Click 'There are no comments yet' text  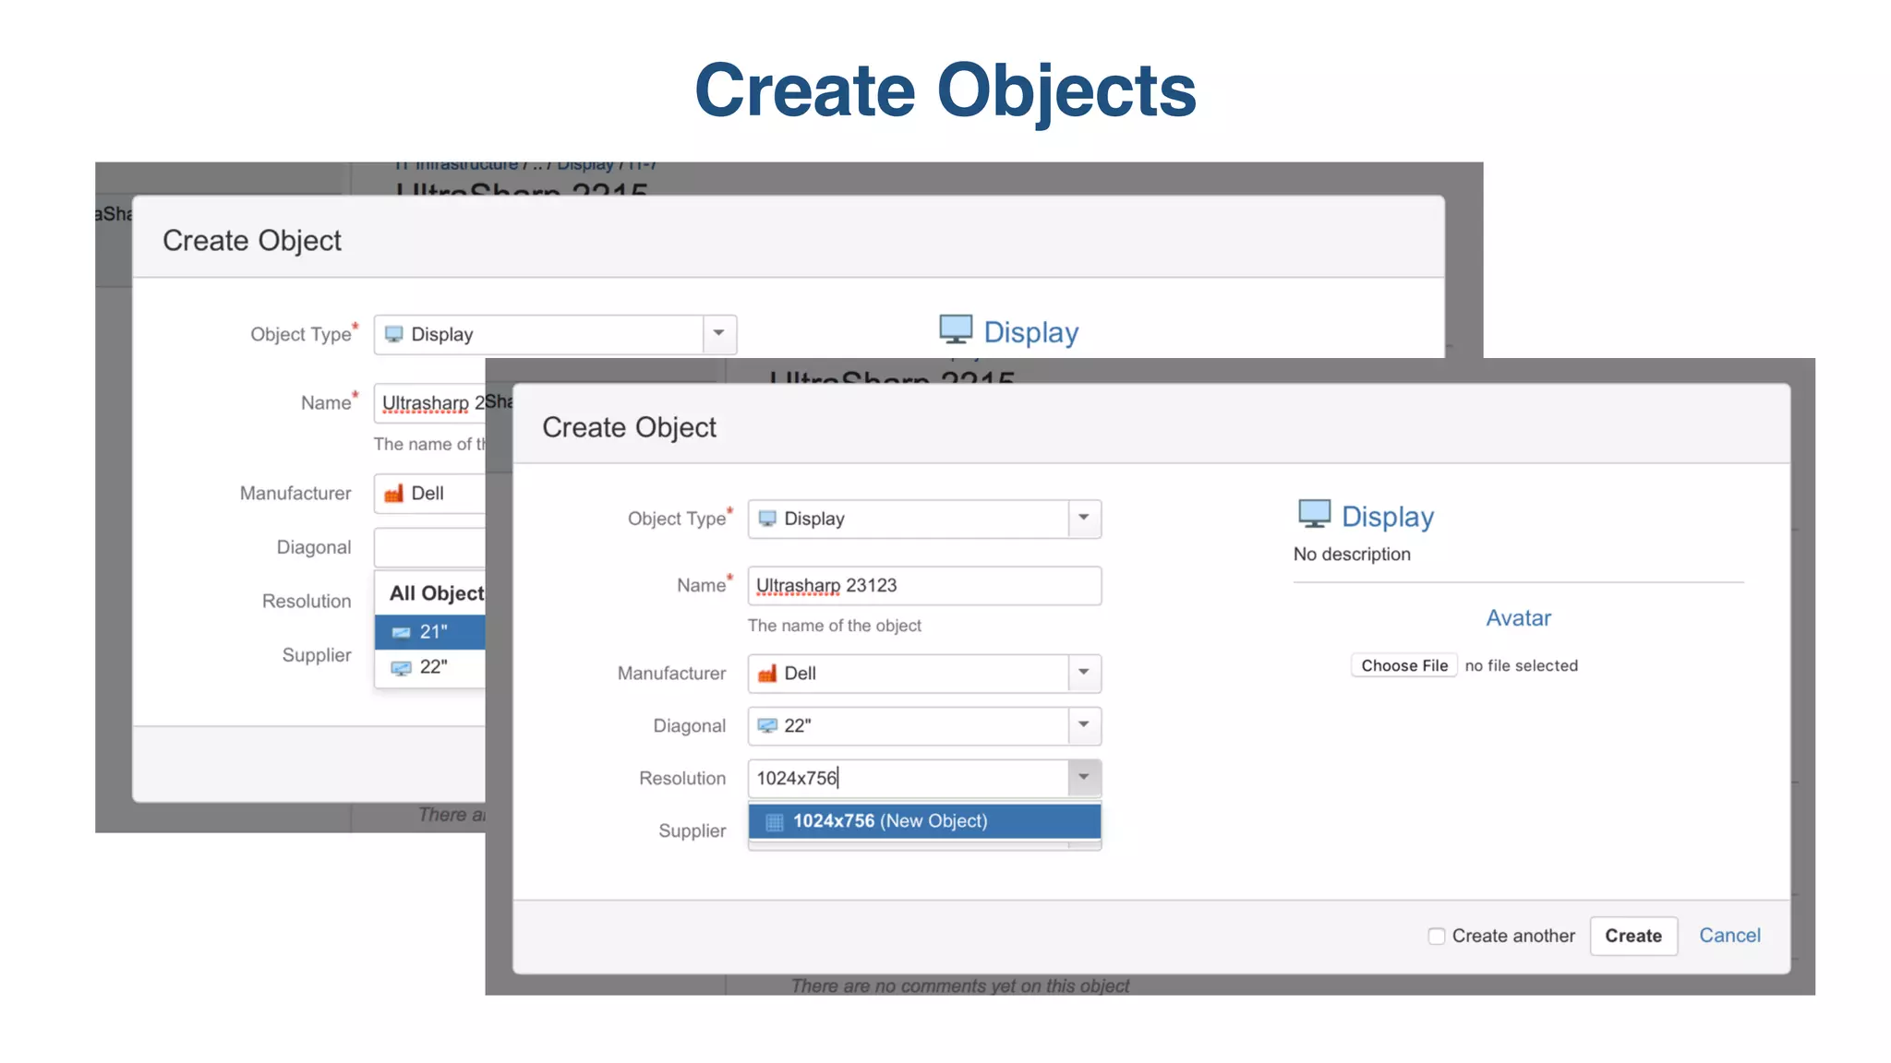tap(960, 985)
